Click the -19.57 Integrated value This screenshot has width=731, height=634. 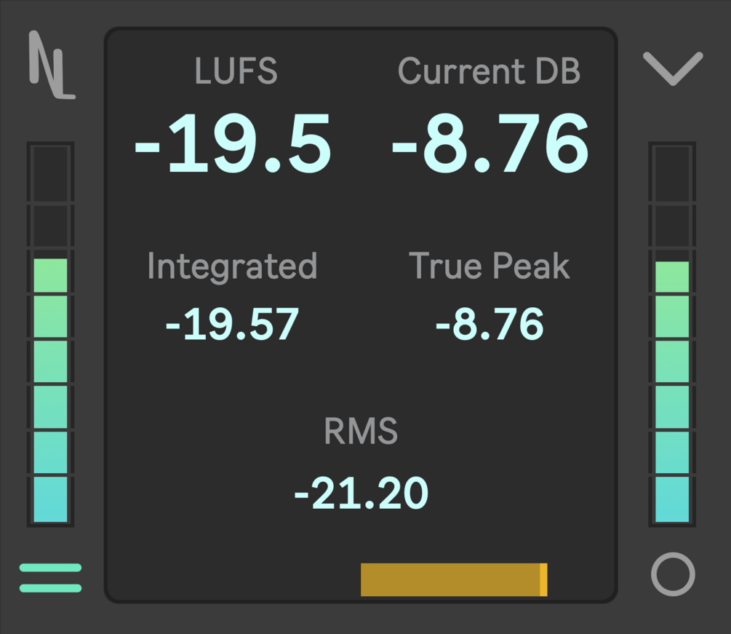[x=232, y=324]
